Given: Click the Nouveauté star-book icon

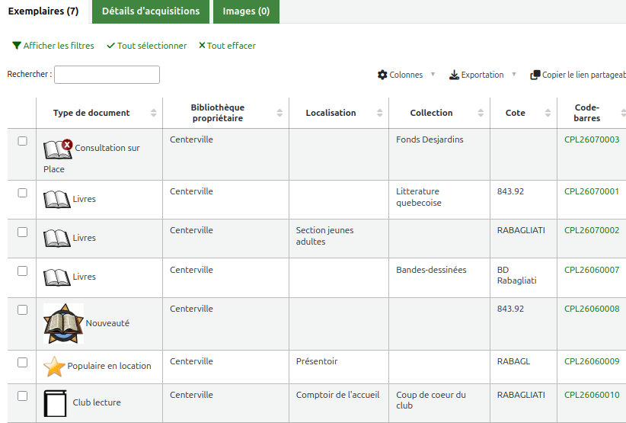Looking at the screenshot, I should [x=63, y=324].
